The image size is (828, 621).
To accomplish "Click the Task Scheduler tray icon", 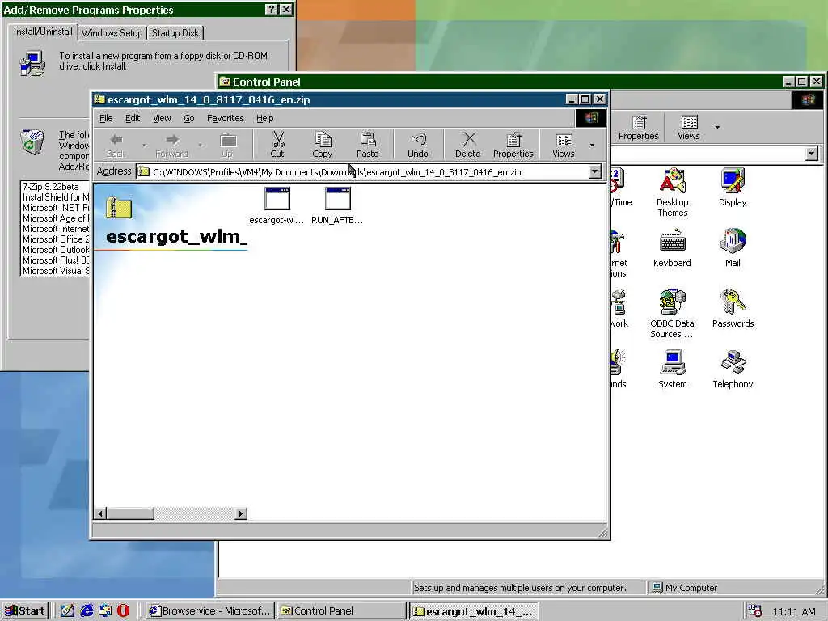I will (x=755, y=611).
